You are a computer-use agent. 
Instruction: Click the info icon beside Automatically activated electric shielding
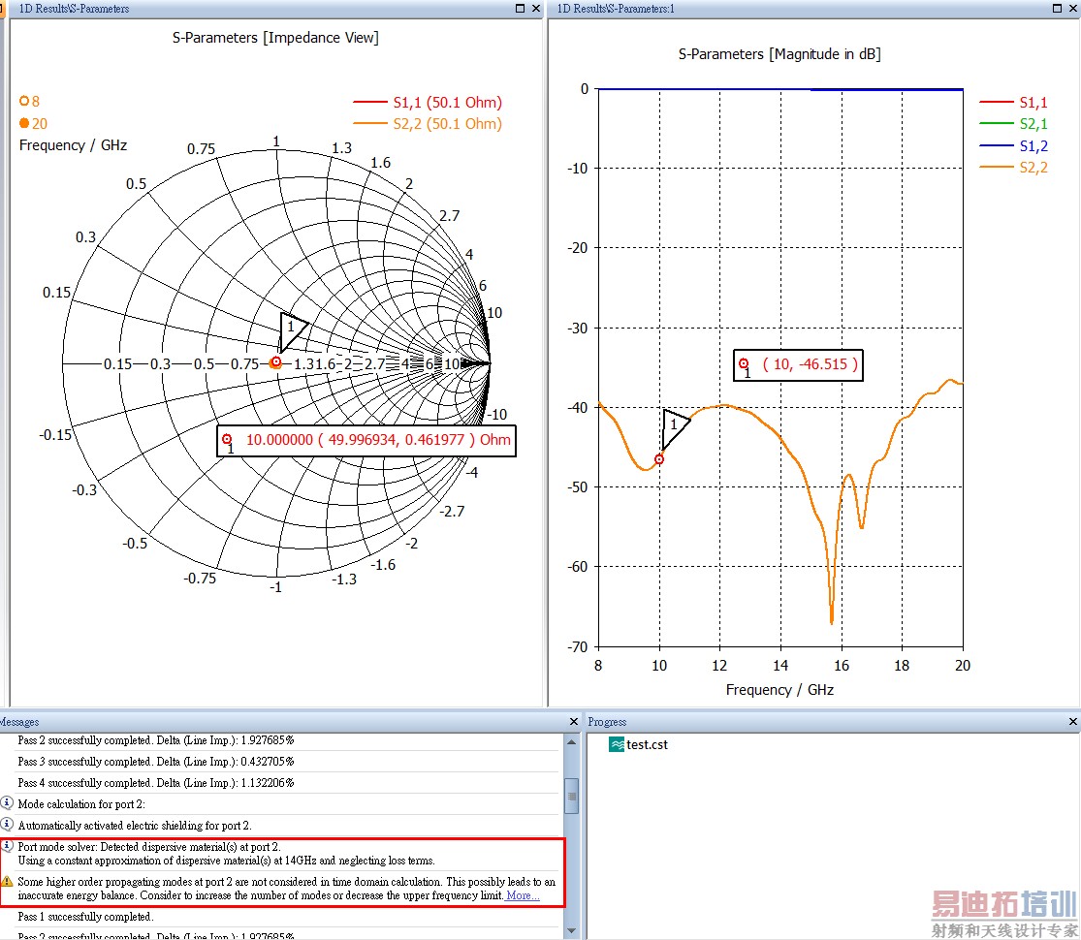pos(7,825)
